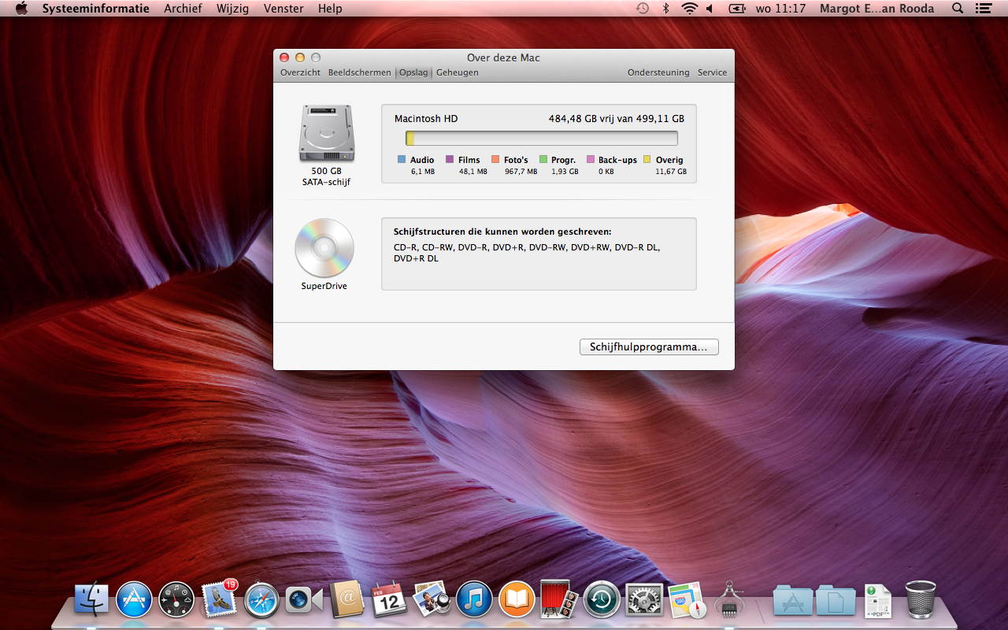The width and height of the screenshot is (1008, 630).
Task: Launch iBooks orange book icon
Action: pyautogui.click(x=517, y=600)
